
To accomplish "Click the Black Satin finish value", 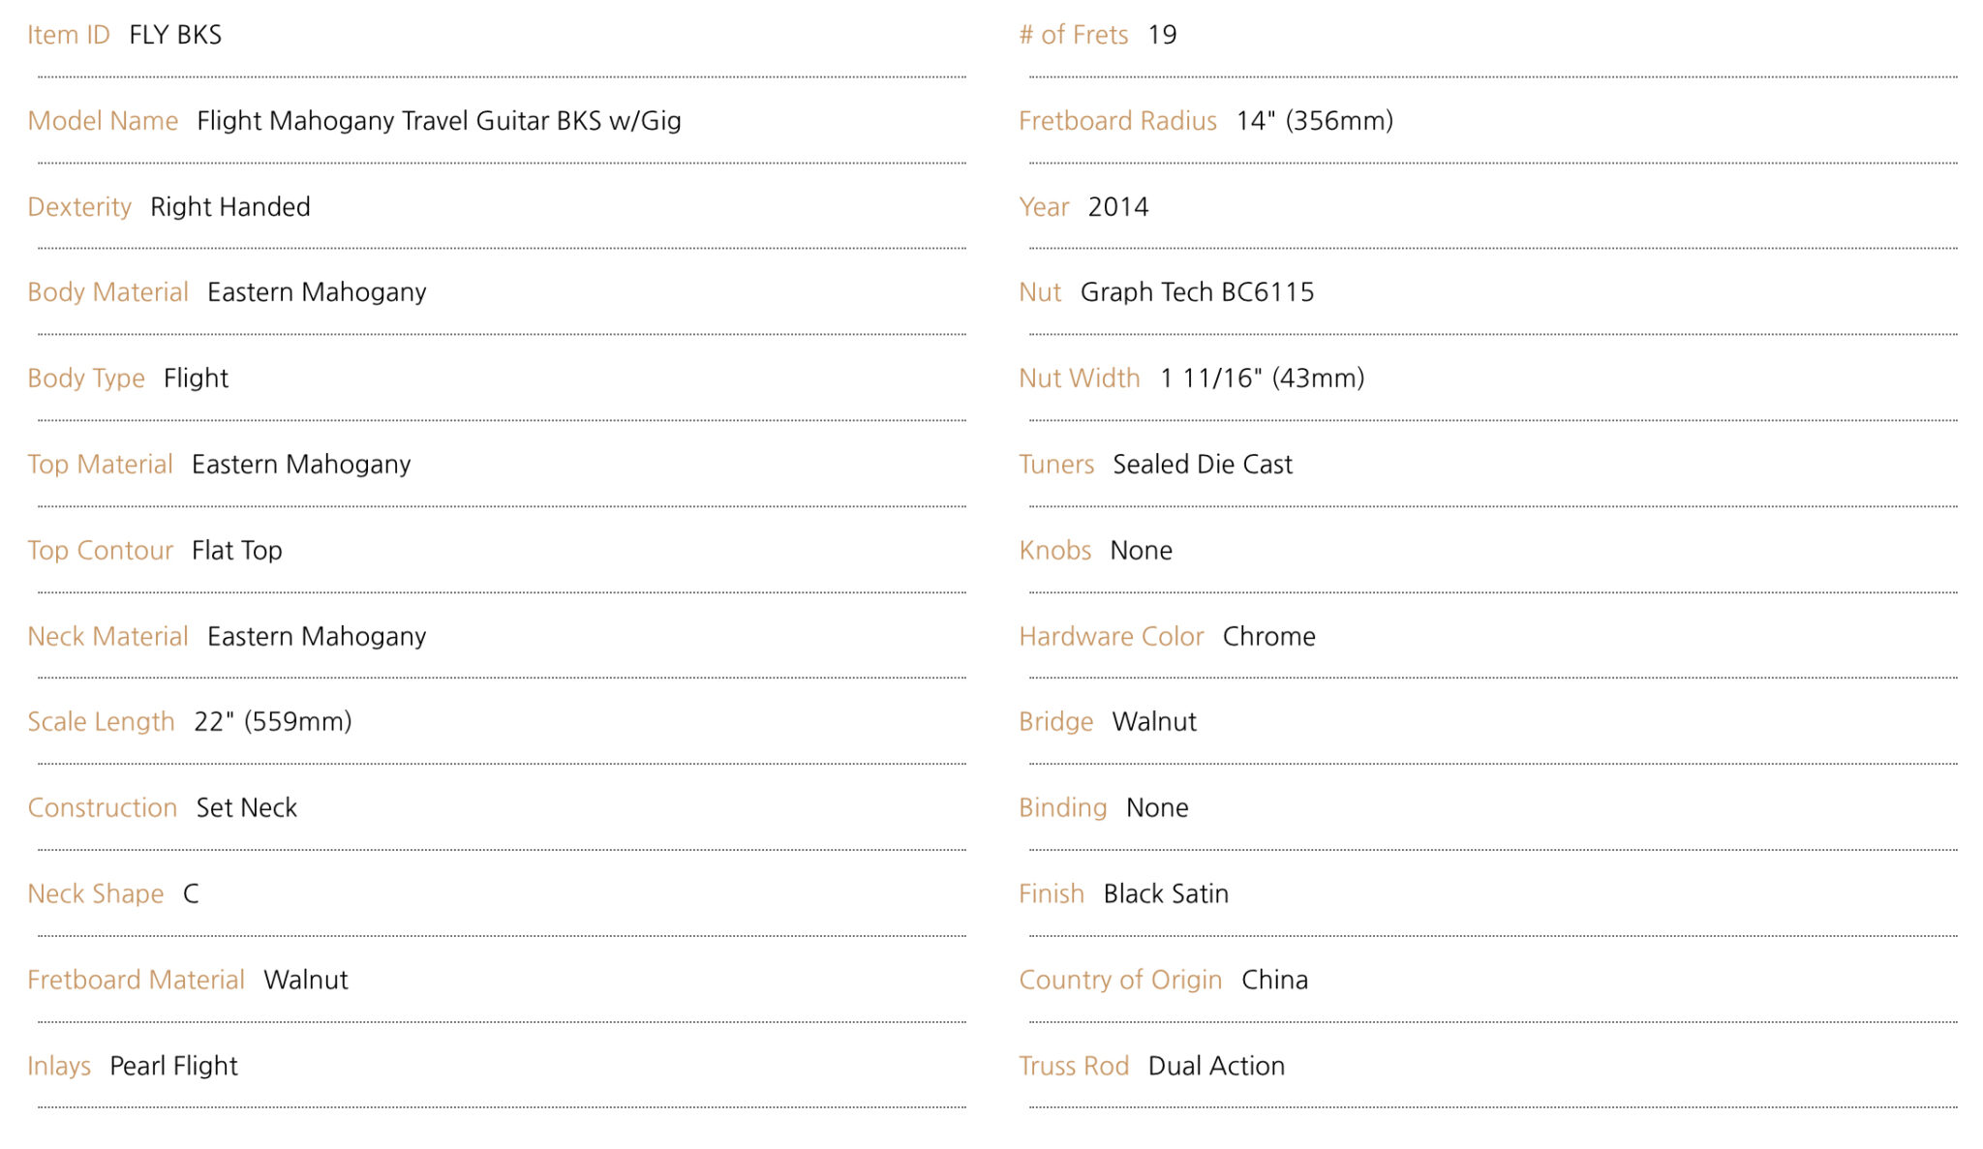I will point(1166,894).
